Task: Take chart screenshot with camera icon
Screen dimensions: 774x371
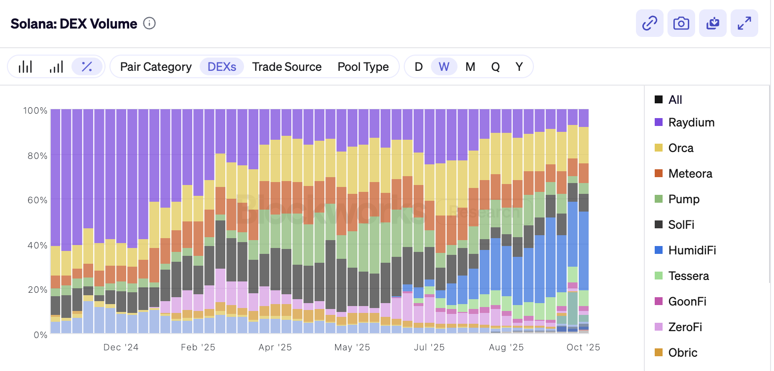Action: coord(681,23)
